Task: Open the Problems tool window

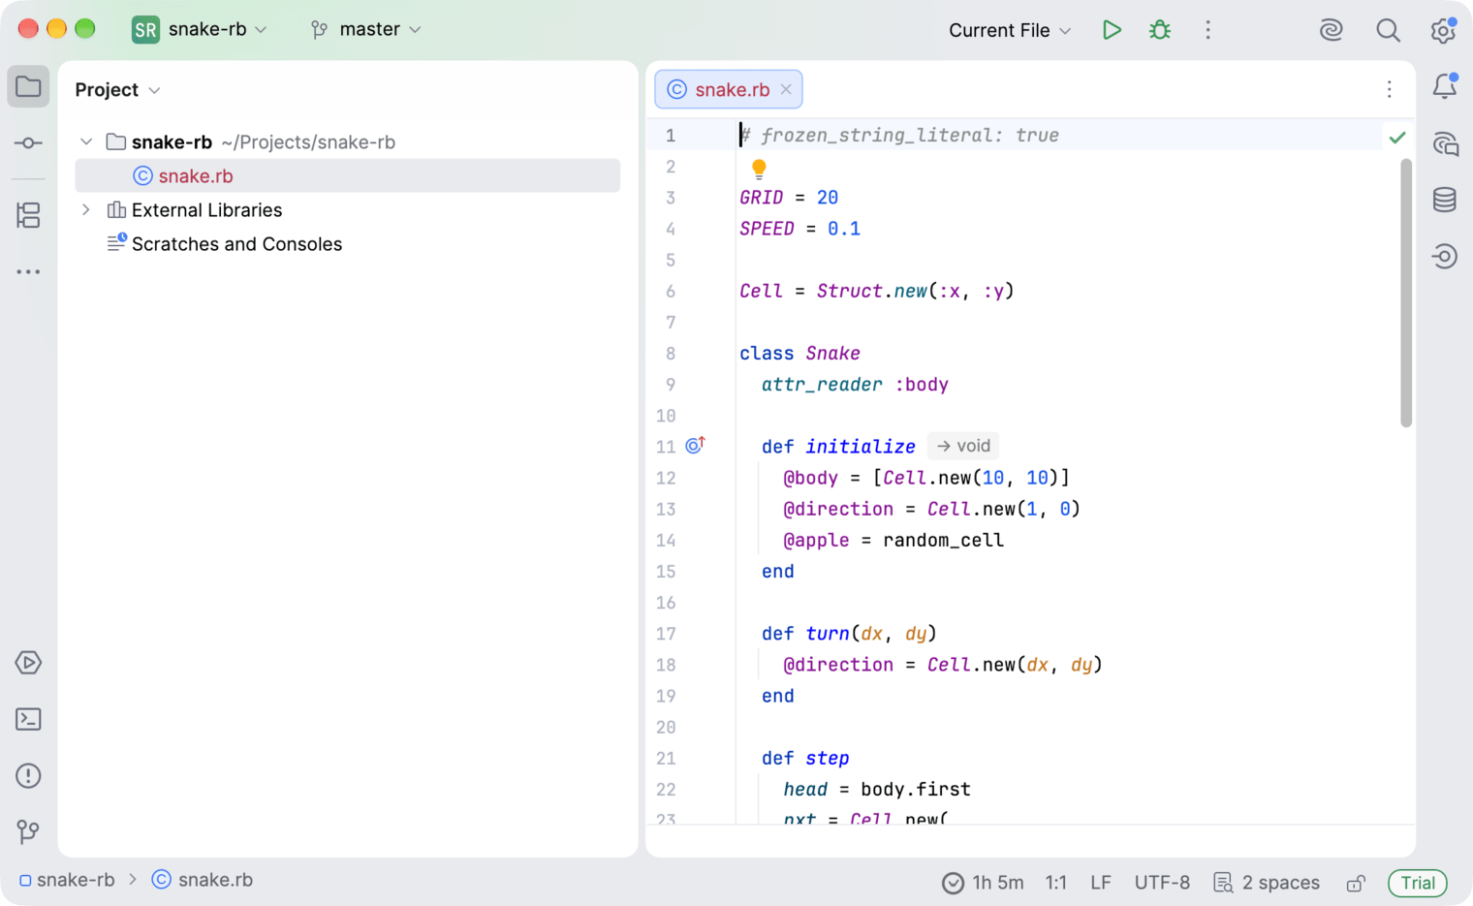Action: click(x=28, y=775)
